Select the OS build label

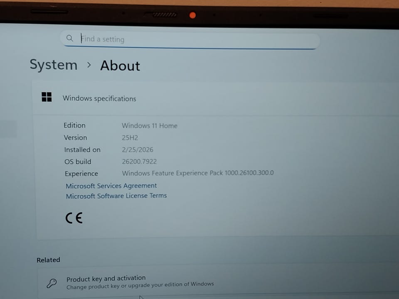[x=78, y=162]
